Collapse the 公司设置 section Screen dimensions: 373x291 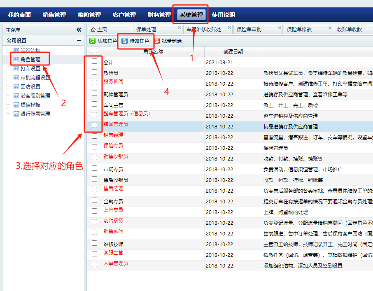coord(79,40)
